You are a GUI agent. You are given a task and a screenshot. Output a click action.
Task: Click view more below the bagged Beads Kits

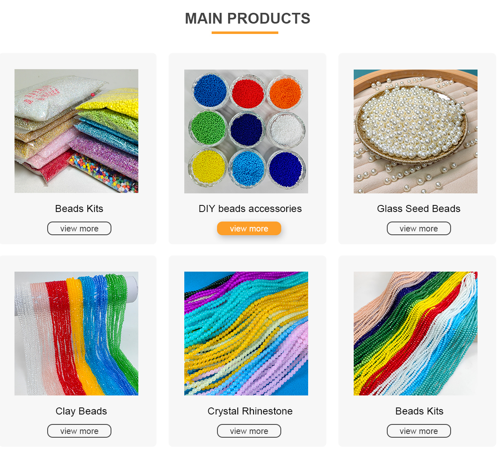point(79,229)
